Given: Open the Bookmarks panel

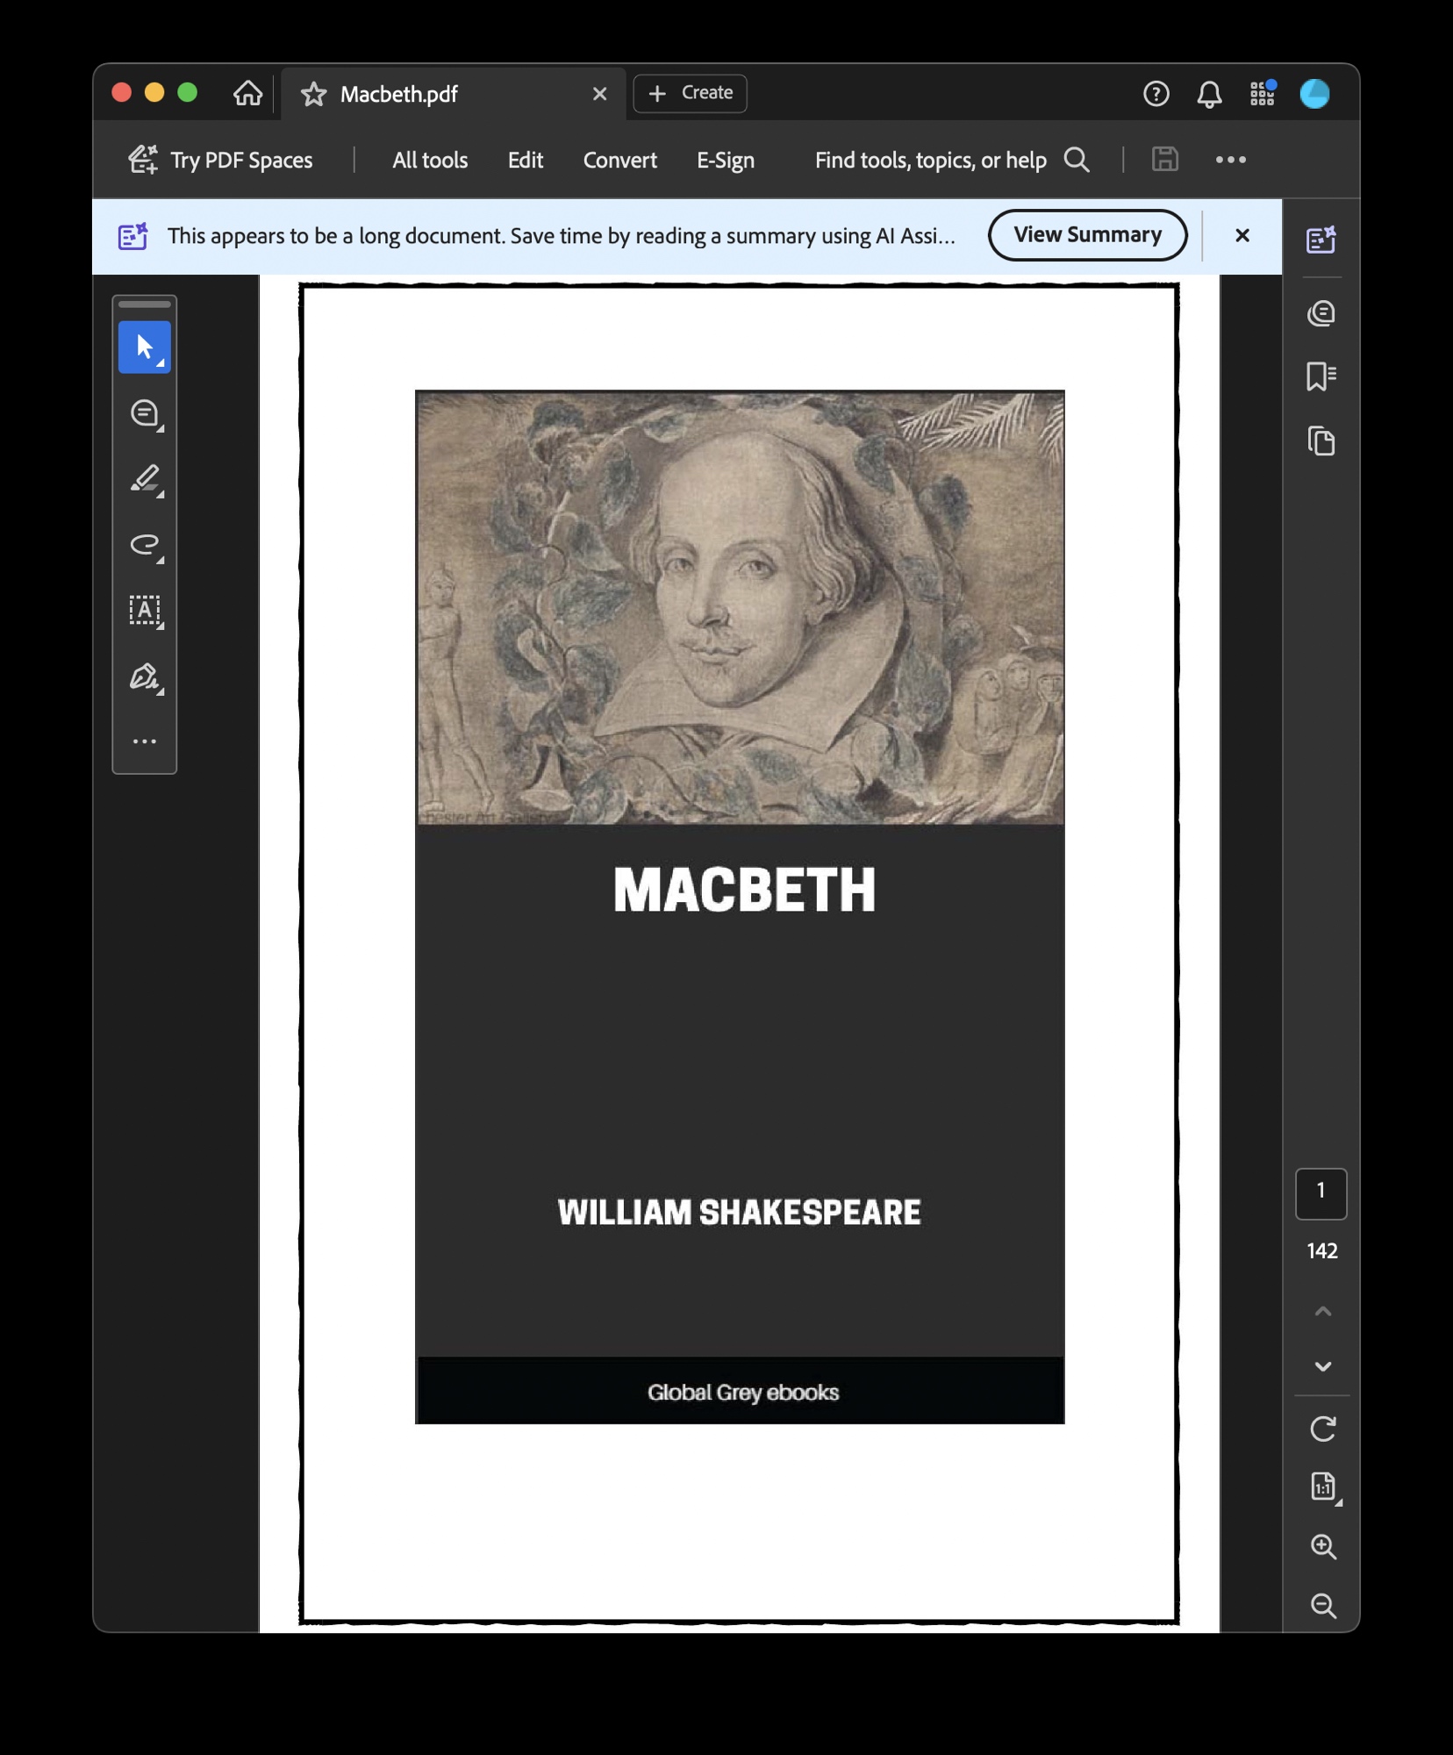Looking at the screenshot, I should 1321,376.
